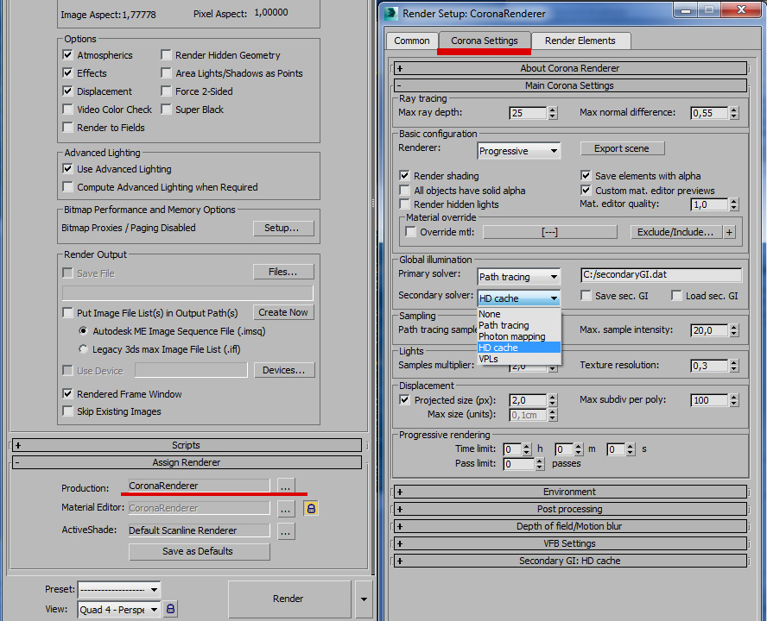767x621 pixels.
Task: Open the arrow menu beside Render button
Action: (x=364, y=599)
